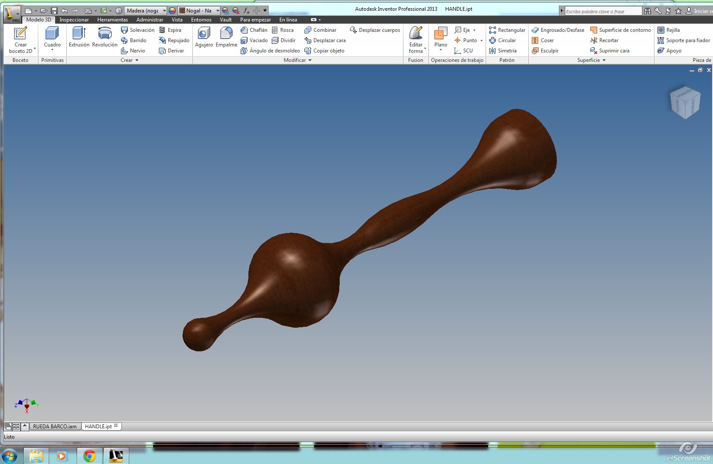
Task: Click the Apoyo rest tool
Action: 670,51
